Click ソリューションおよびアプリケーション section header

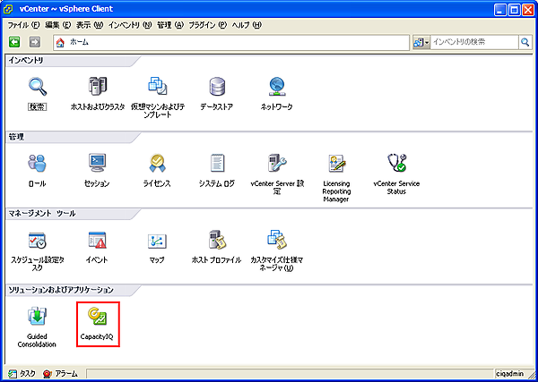[x=60, y=290]
